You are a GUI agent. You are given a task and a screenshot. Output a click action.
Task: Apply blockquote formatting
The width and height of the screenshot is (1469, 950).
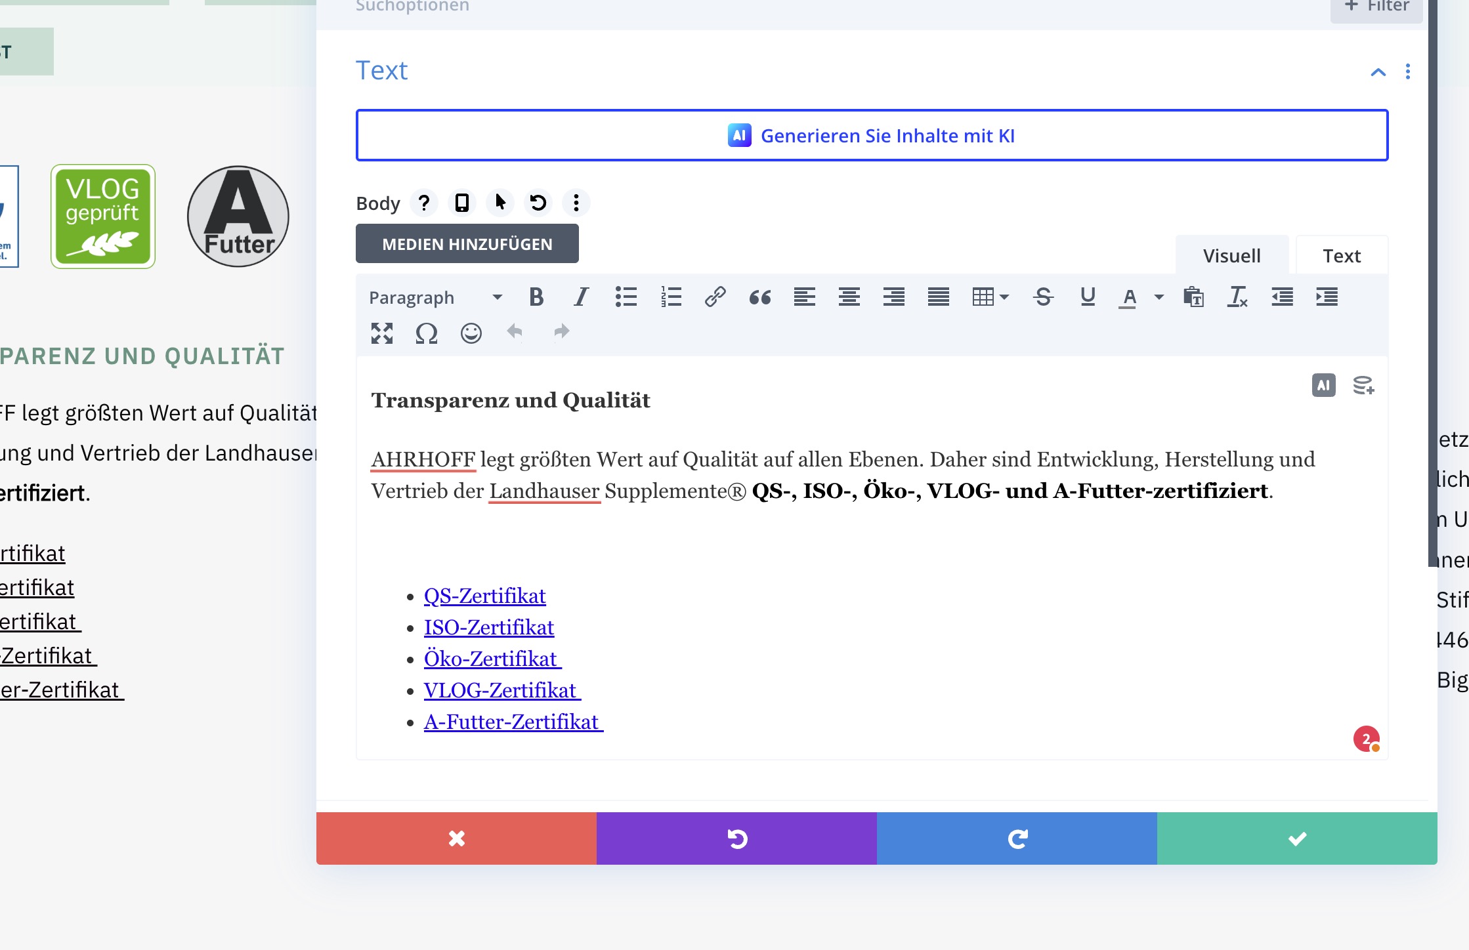[760, 297]
